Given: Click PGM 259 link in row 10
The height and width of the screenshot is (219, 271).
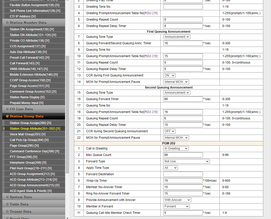Looking at the screenshot, I should click(150, 56).
